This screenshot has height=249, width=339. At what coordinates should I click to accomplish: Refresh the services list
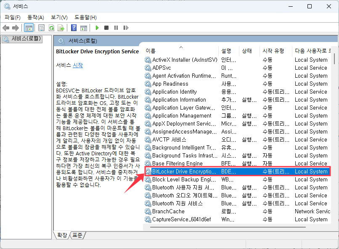click(51, 28)
